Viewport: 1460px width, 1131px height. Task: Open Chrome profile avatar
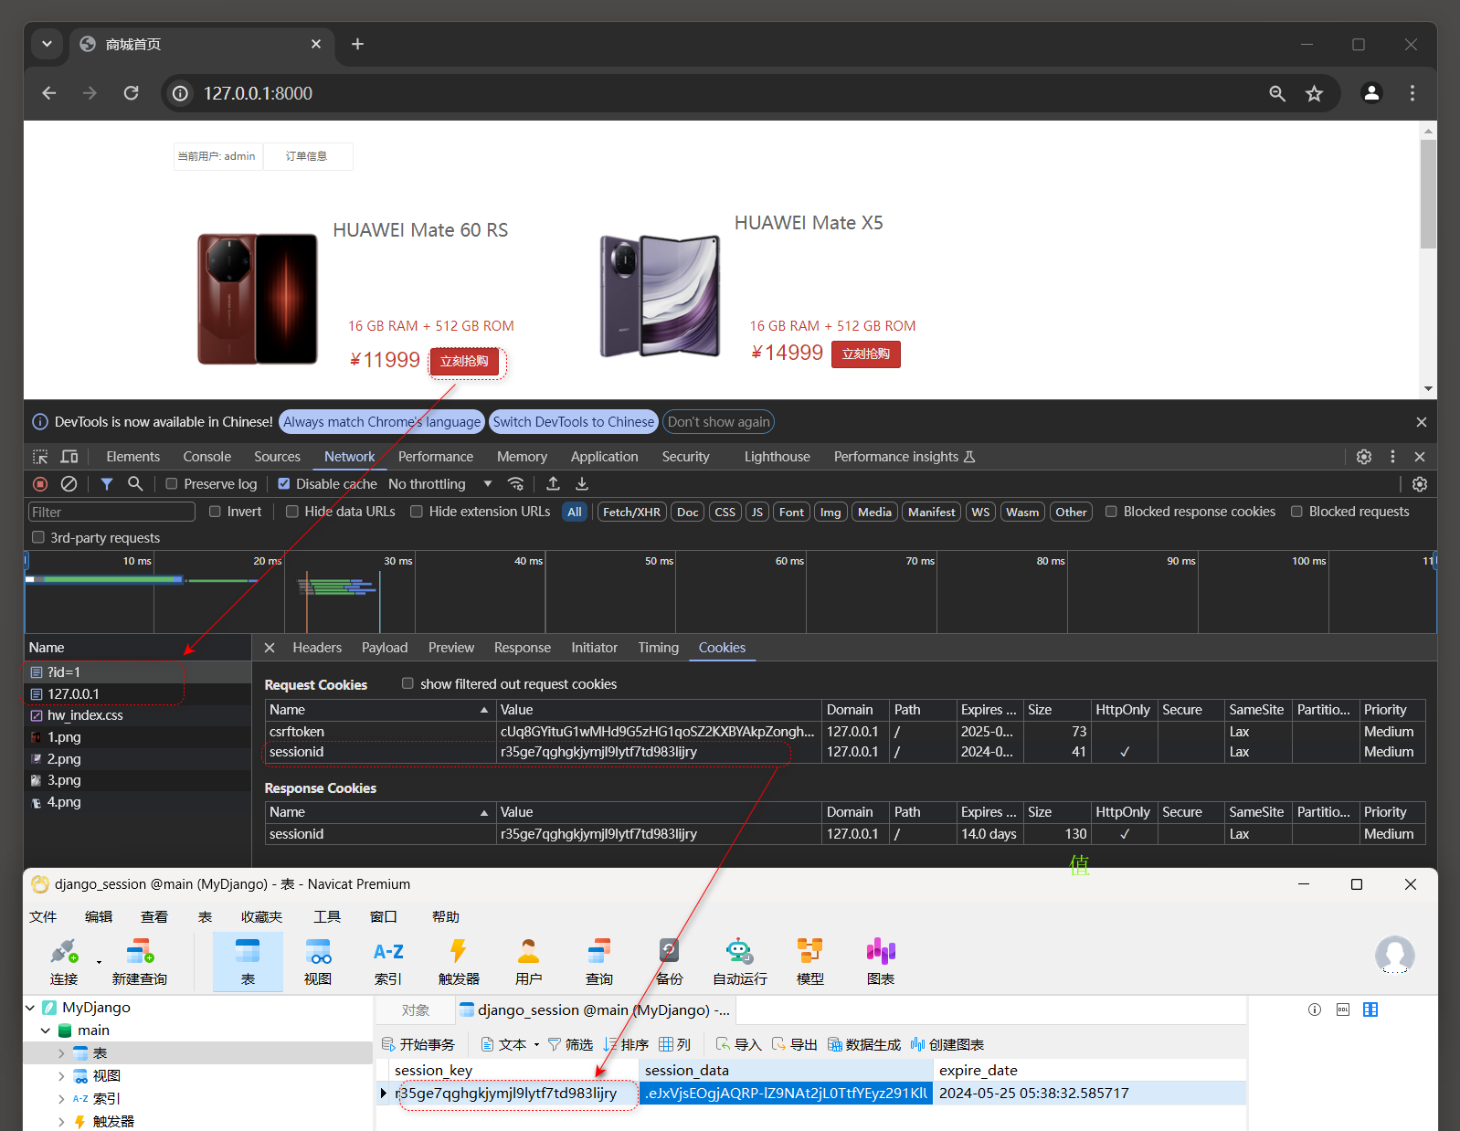click(1371, 93)
